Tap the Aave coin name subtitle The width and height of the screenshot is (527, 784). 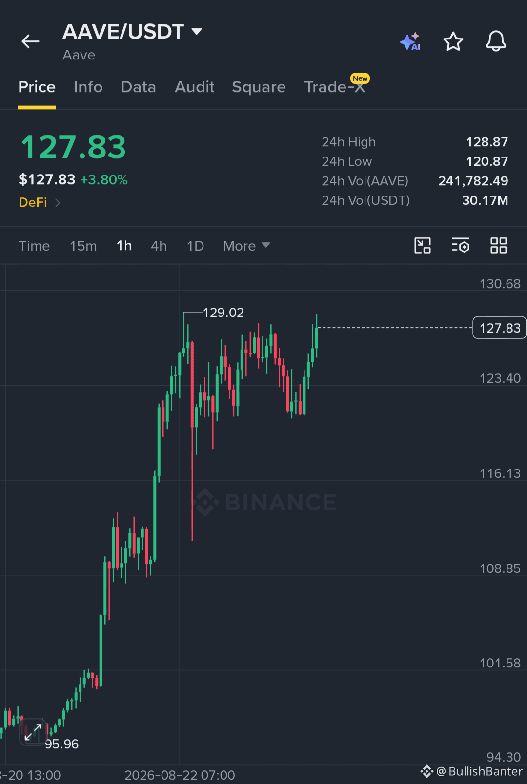click(x=79, y=55)
